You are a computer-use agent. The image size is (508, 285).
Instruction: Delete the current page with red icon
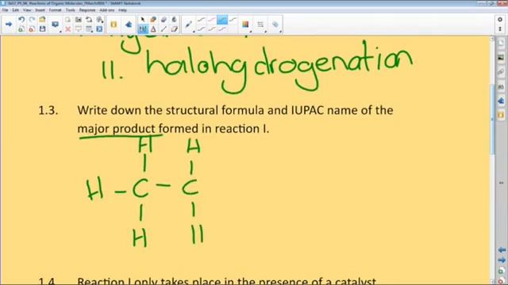click(x=32, y=29)
